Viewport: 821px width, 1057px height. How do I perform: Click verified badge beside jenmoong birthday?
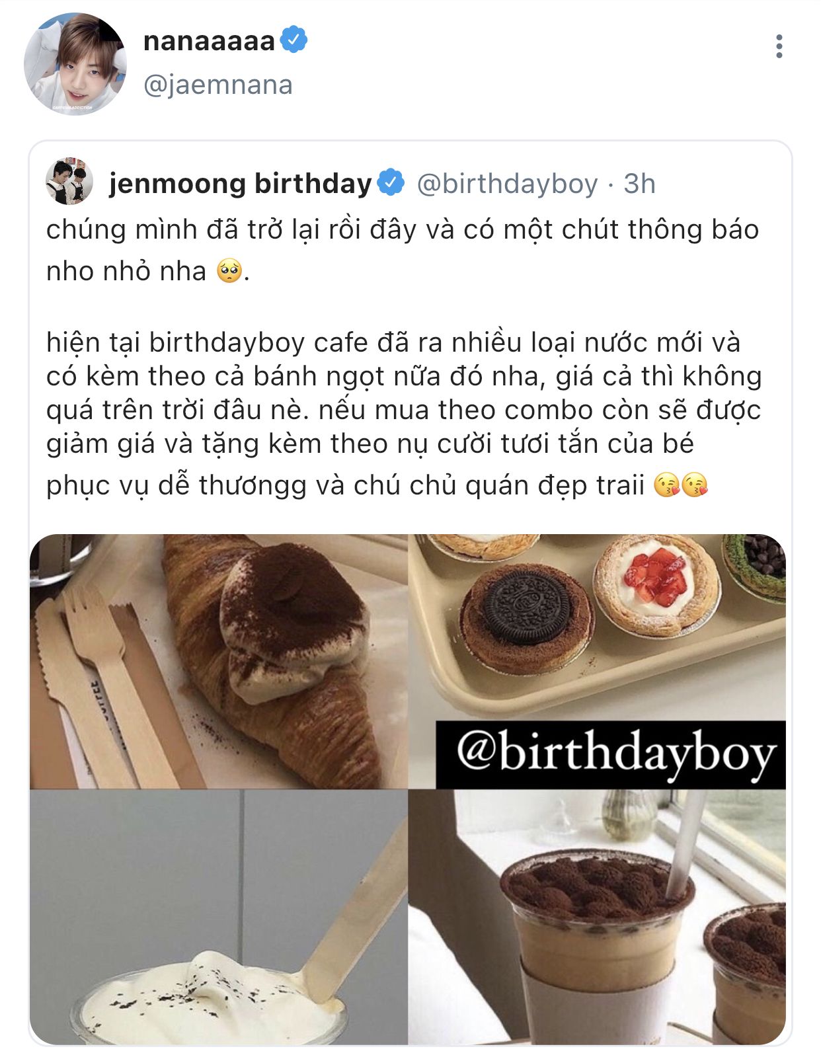391,182
